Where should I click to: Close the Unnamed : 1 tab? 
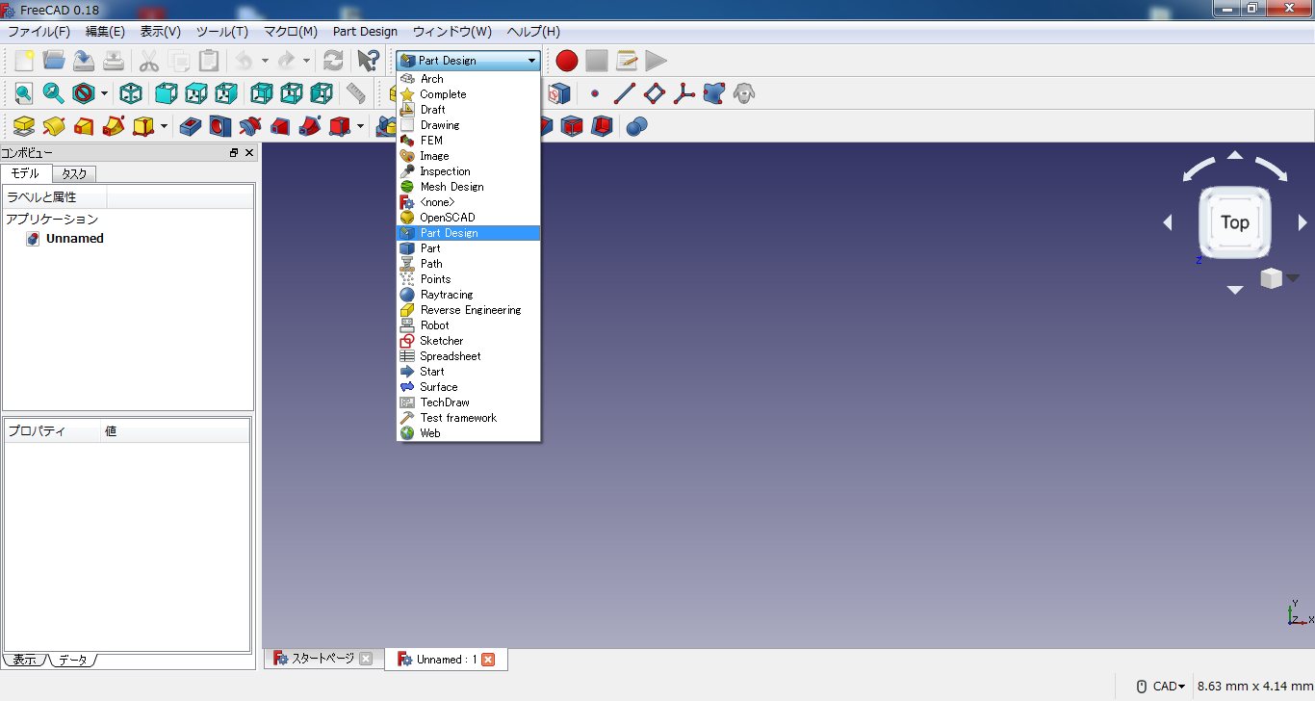click(488, 660)
